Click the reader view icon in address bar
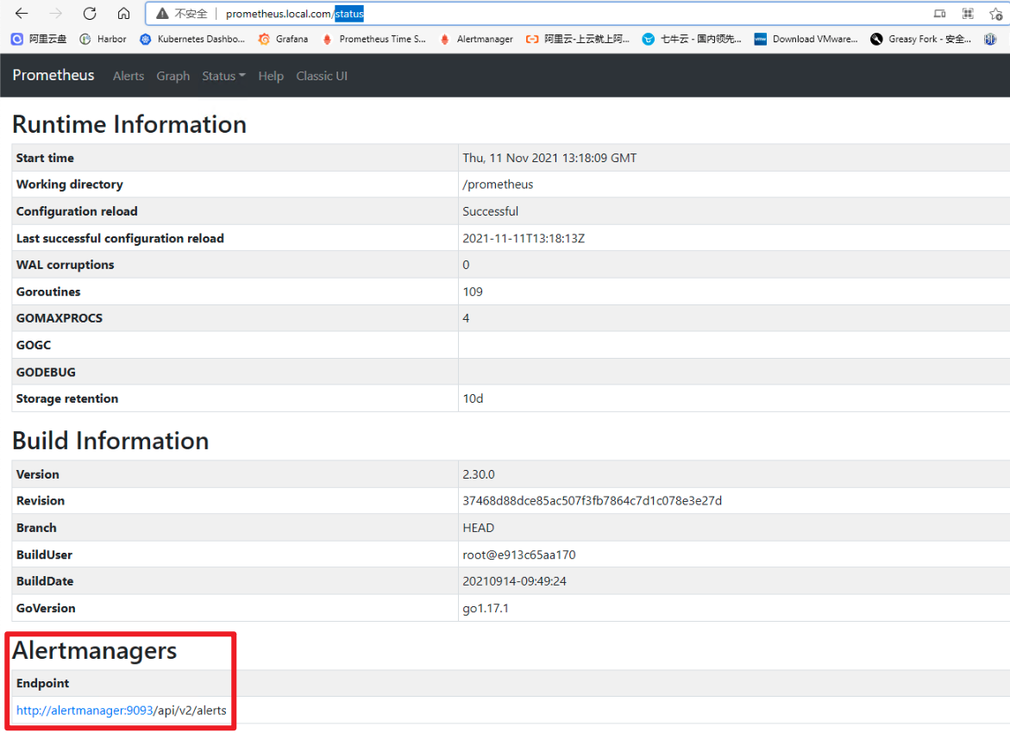The width and height of the screenshot is (1010, 733). point(940,14)
